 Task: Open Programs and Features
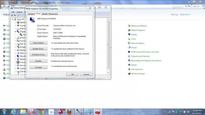140,56
